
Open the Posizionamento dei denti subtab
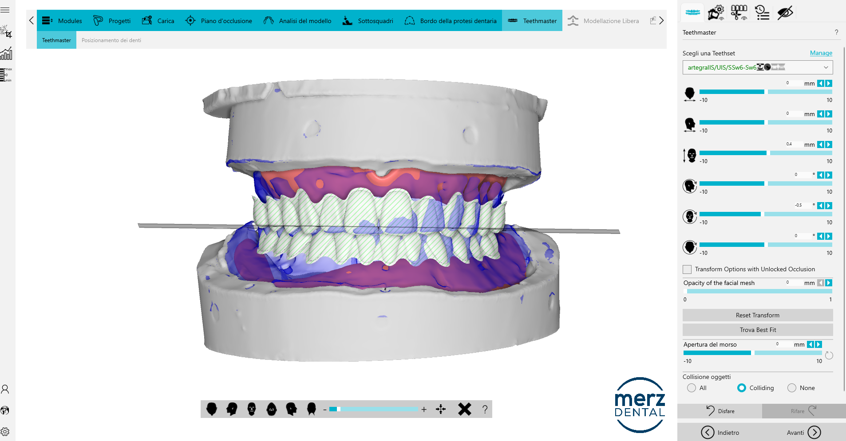[111, 40]
